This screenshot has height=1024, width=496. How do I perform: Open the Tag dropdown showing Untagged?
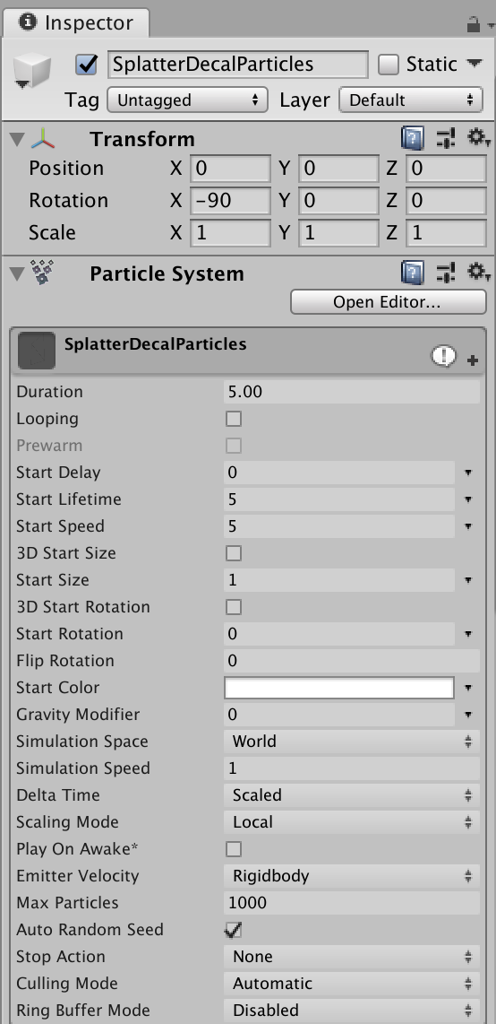pyautogui.click(x=187, y=100)
